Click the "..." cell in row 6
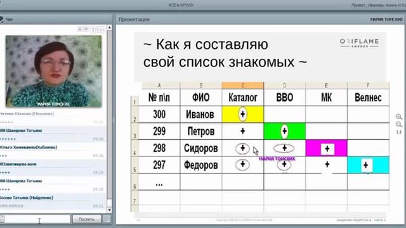 (159, 182)
